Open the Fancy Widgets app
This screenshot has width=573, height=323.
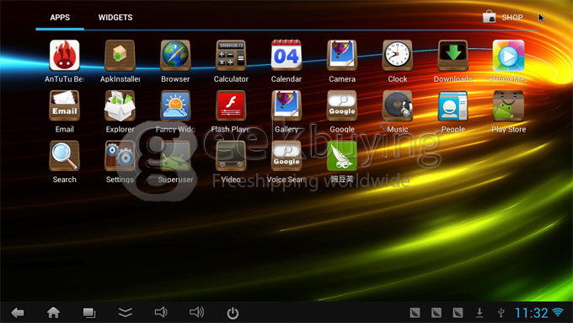tap(175, 105)
